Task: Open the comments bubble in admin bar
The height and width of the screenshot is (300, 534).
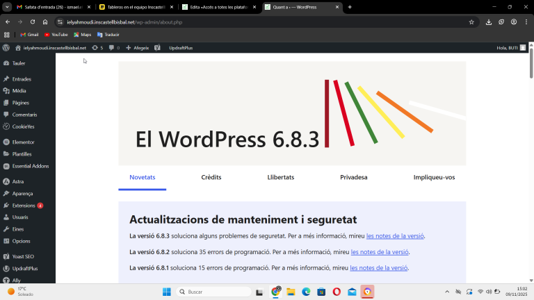Action: coord(113,48)
